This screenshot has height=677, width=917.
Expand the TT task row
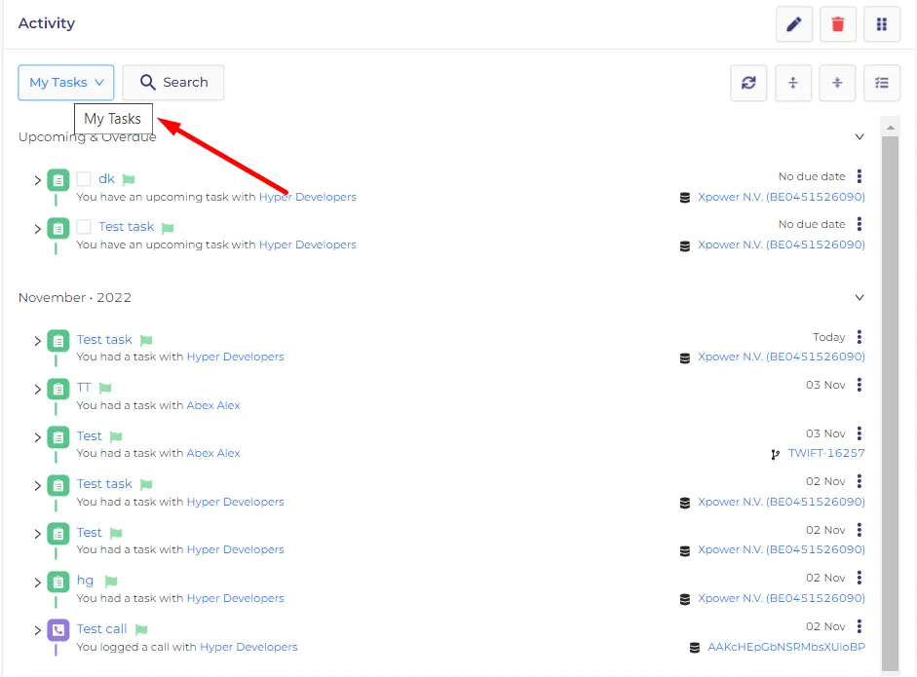(37, 390)
